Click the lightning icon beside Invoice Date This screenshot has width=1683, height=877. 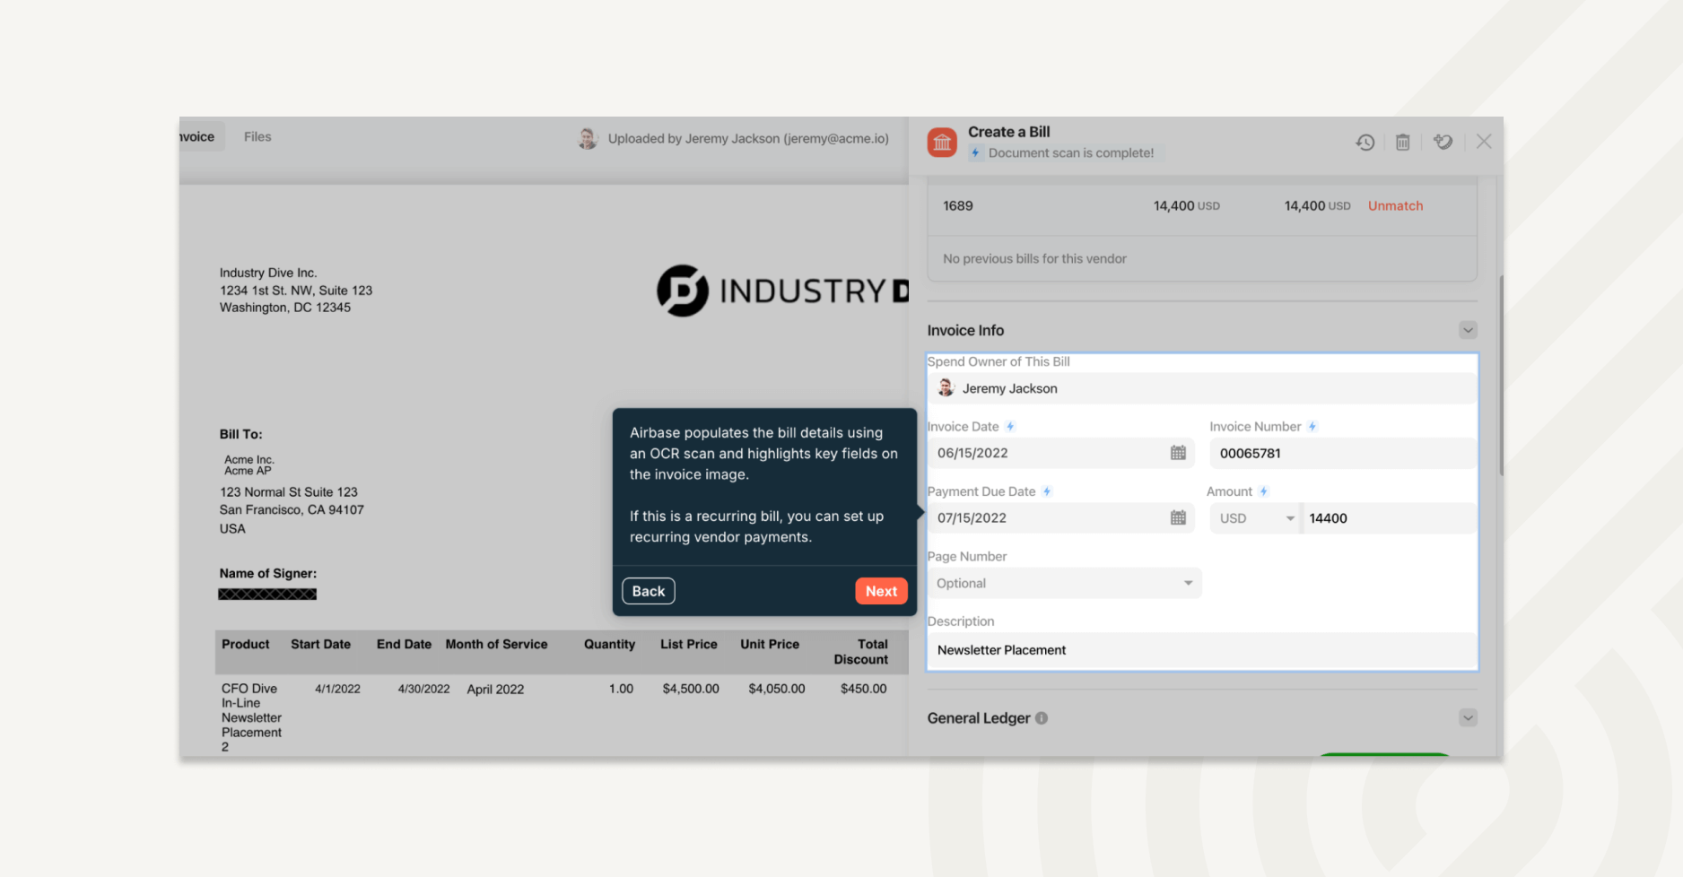pyautogui.click(x=1010, y=427)
